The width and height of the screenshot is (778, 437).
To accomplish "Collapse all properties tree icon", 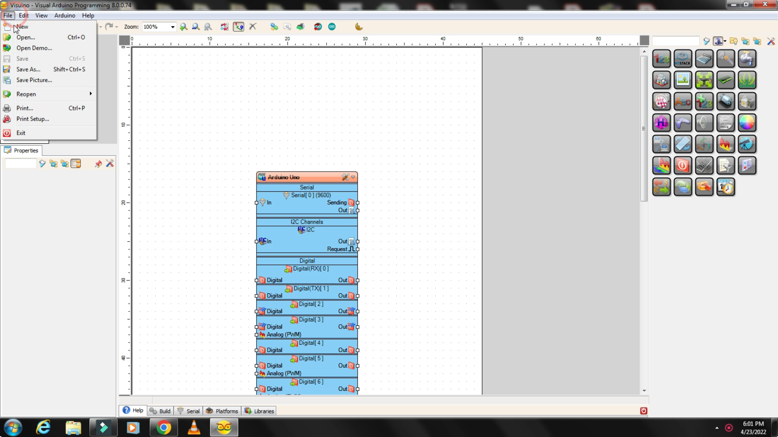I will [x=64, y=163].
